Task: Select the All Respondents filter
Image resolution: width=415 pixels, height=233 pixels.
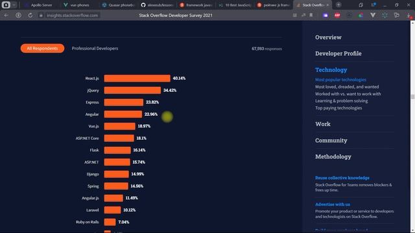Action: point(42,49)
